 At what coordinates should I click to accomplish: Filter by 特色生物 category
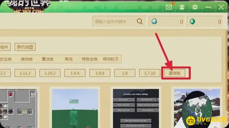pyautogui.click(x=90, y=59)
